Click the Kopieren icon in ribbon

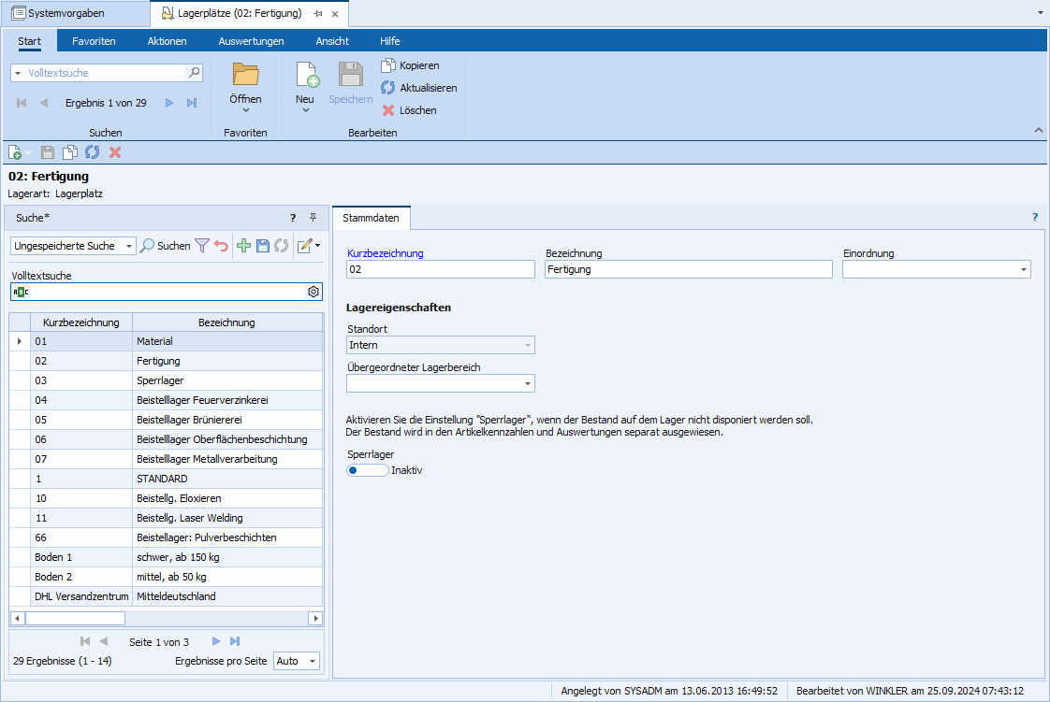388,65
